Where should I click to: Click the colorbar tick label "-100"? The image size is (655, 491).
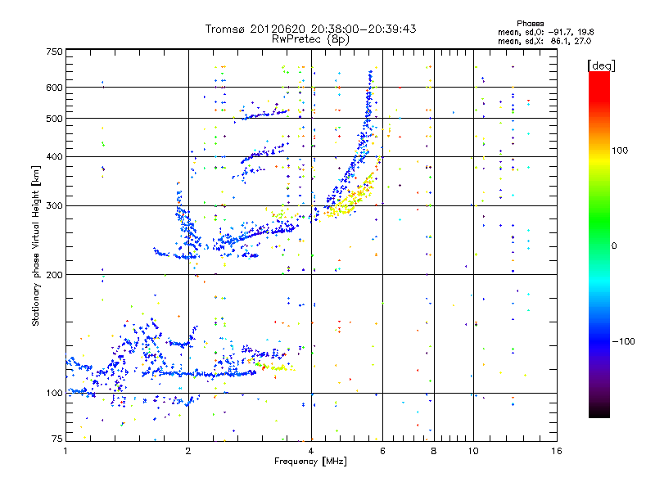point(623,341)
